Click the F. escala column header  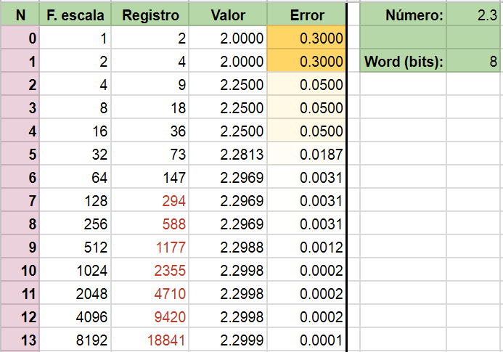[x=75, y=15]
